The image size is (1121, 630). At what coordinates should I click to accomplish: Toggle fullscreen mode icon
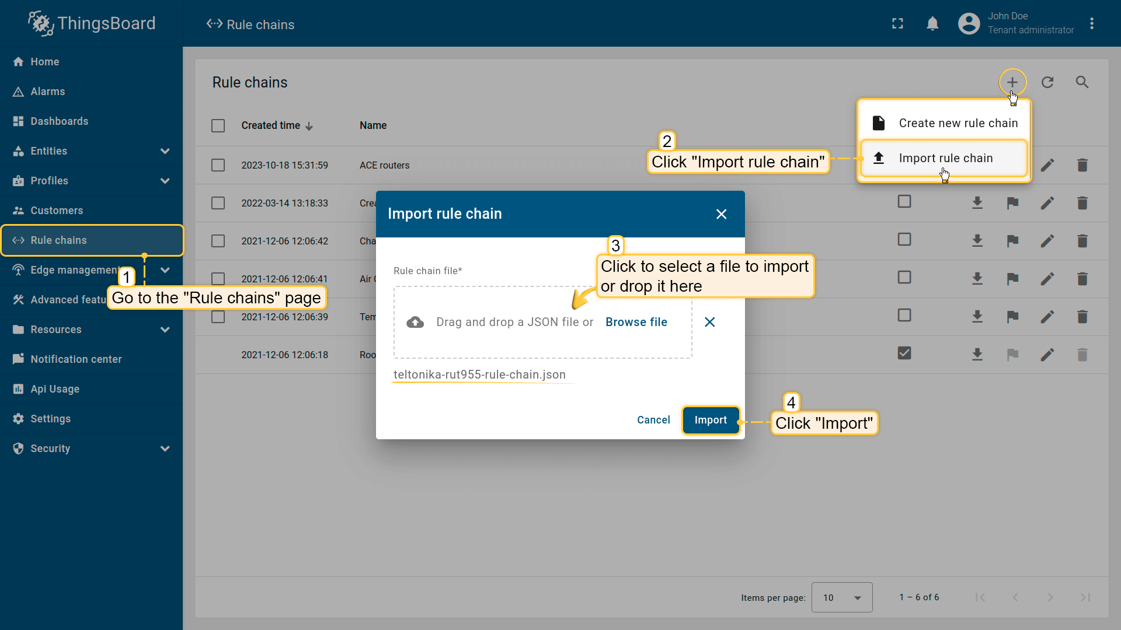897,23
